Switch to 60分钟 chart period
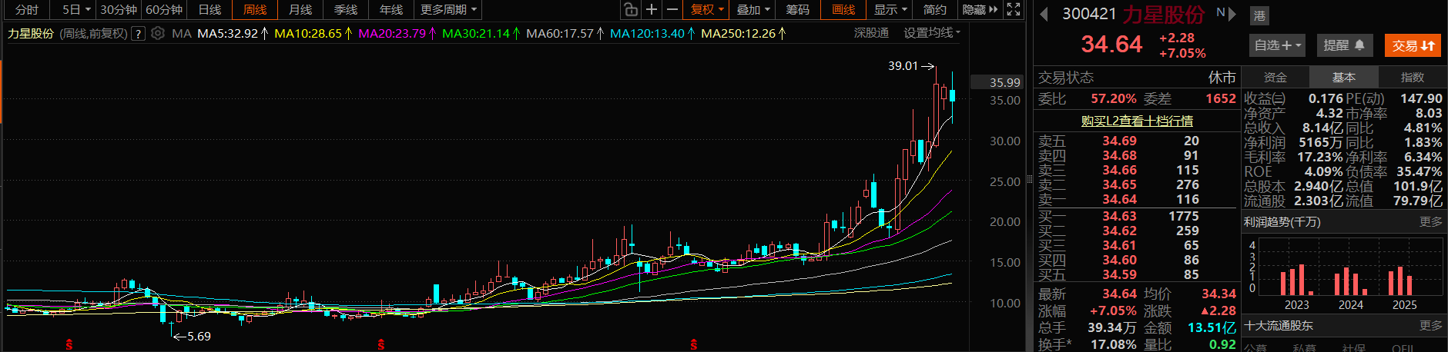This screenshot has width=1448, height=352. pos(164,9)
